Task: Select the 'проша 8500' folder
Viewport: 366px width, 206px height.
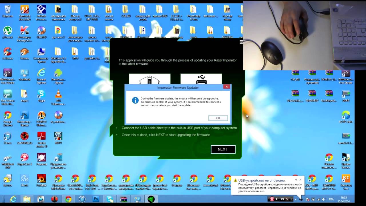Action: tap(160, 11)
